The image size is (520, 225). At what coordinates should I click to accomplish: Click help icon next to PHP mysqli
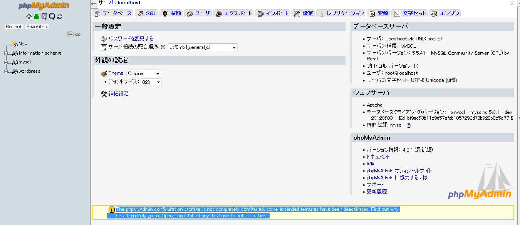pyautogui.click(x=409, y=125)
